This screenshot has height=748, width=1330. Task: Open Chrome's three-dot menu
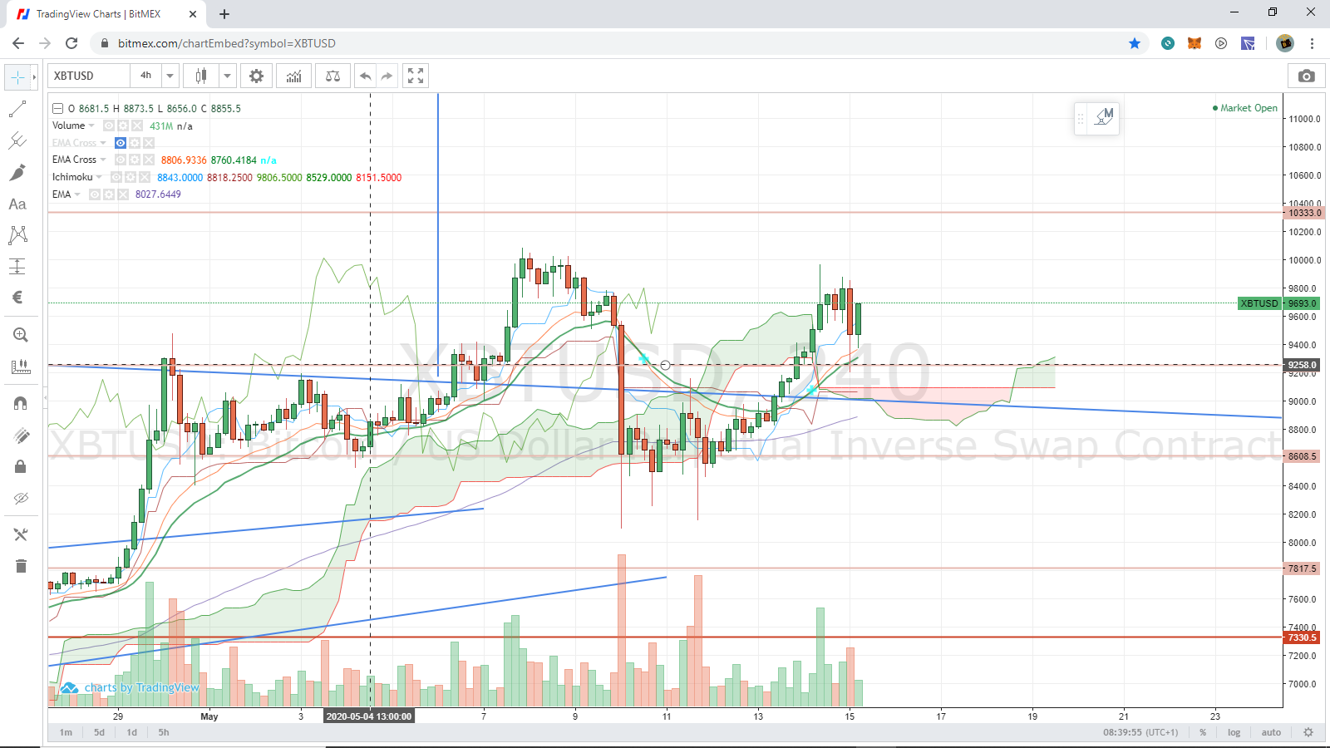[1312, 43]
